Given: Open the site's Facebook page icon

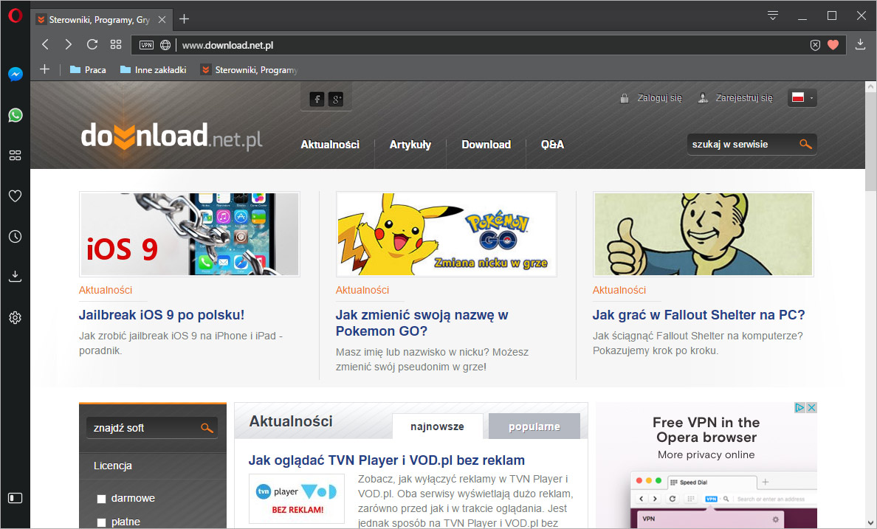Looking at the screenshot, I should [317, 100].
